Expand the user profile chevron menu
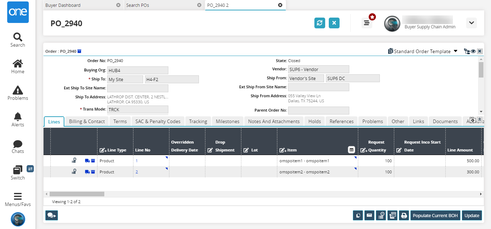Screen dimensions: 491x229 471,23
